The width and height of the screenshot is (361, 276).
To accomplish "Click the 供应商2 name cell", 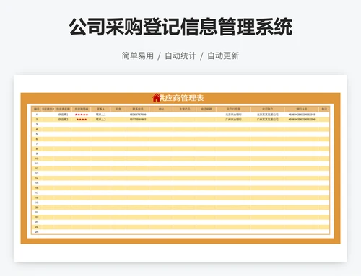I will (63, 120).
